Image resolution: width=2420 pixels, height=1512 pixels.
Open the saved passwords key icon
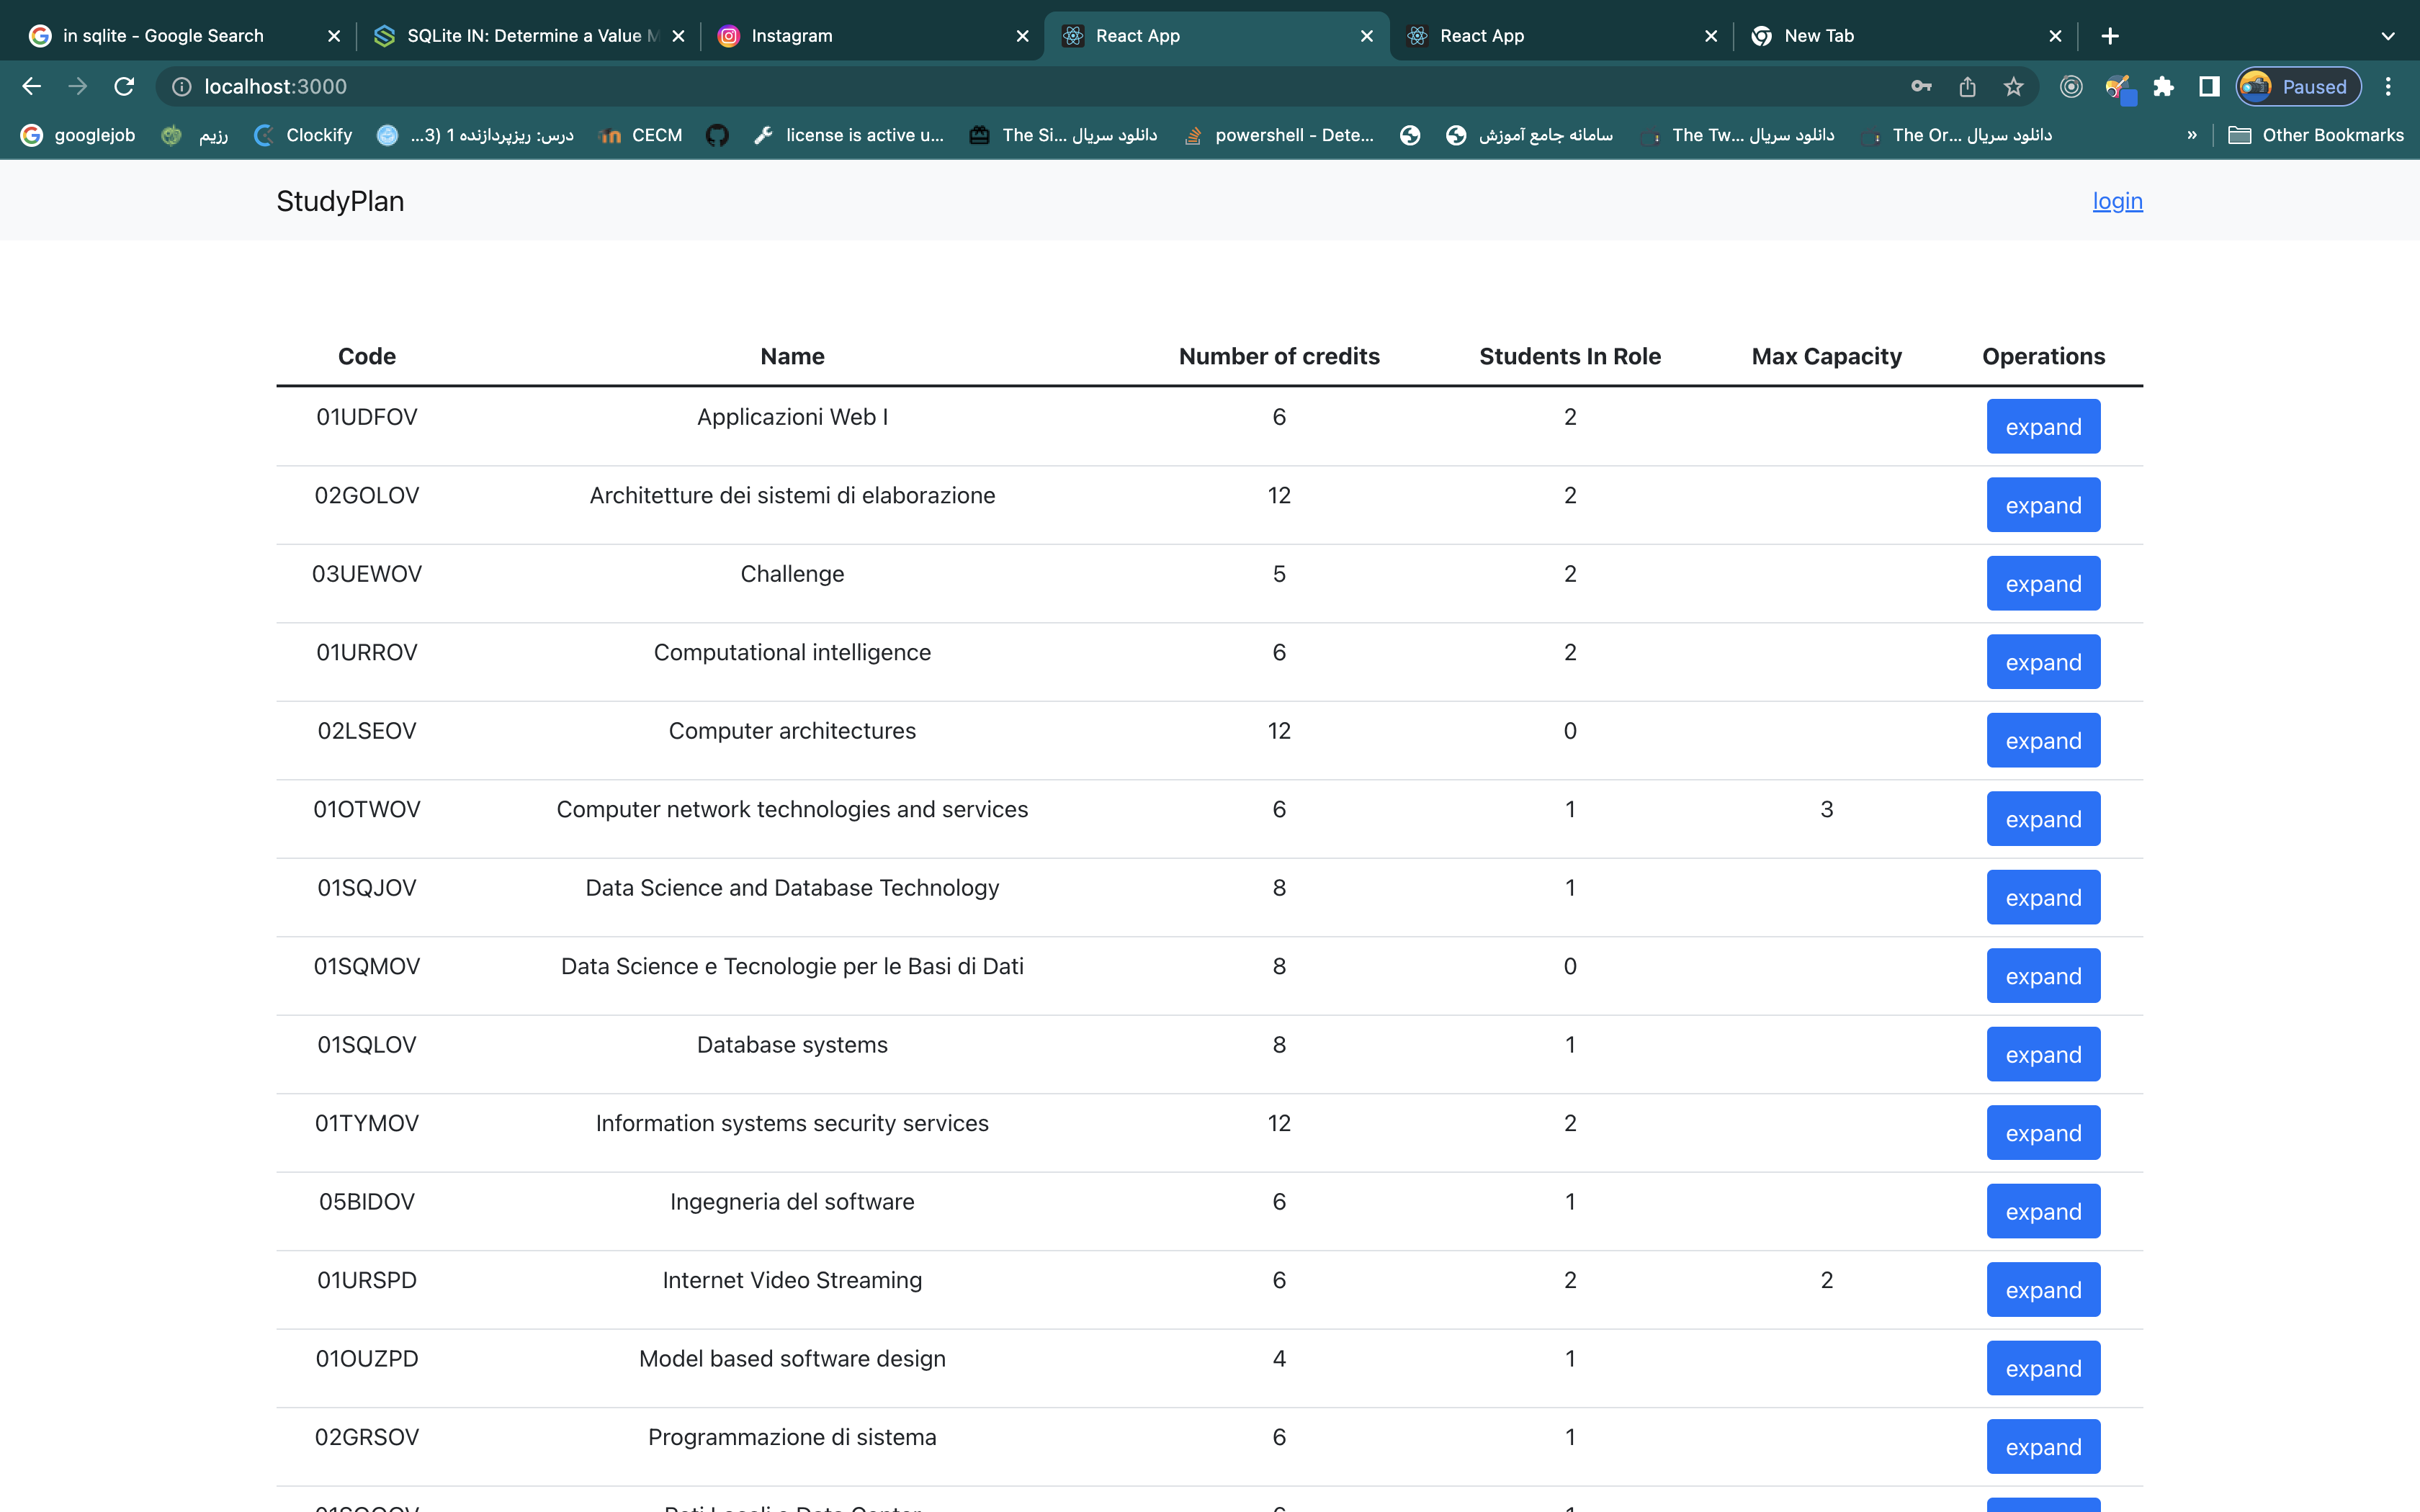(1921, 87)
